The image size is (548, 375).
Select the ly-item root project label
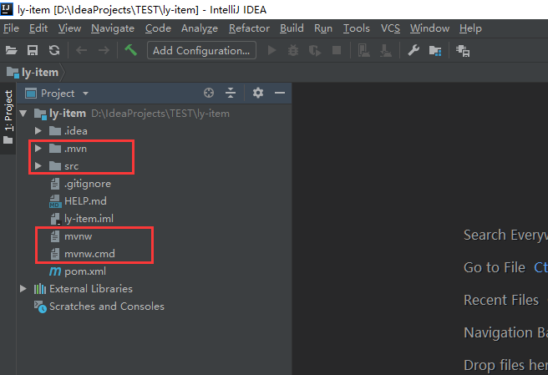pyautogui.click(x=68, y=114)
